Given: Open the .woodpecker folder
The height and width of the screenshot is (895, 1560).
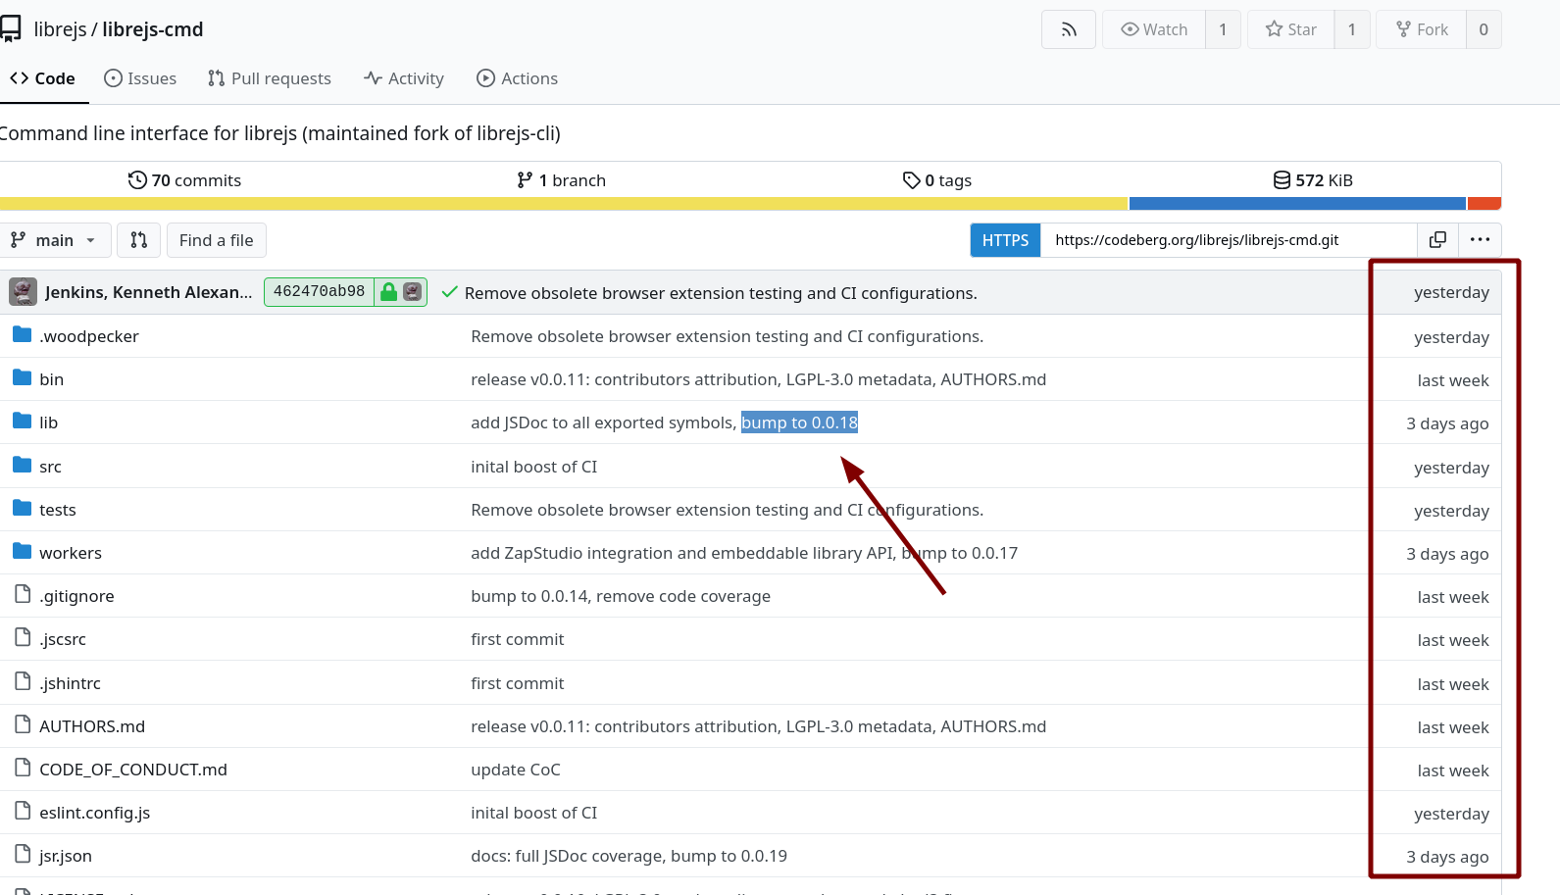Looking at the screenshot, I should tap(89, 336).
